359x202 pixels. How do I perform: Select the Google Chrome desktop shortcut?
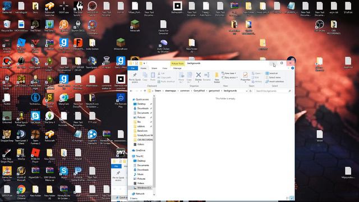coord(21,192)
